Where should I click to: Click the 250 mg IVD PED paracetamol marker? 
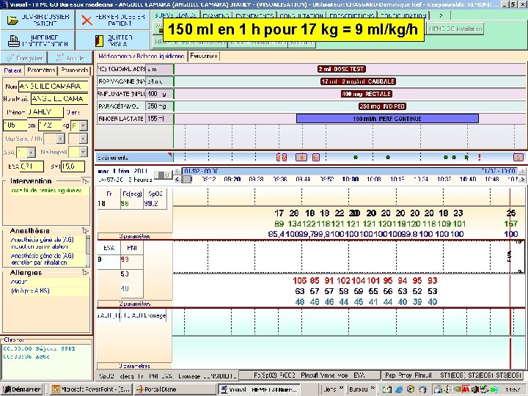coord(382,106)
